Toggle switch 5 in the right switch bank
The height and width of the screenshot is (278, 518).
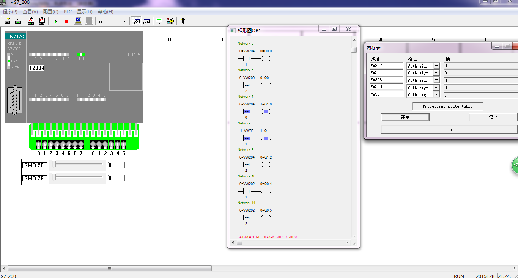pos(123,144)
